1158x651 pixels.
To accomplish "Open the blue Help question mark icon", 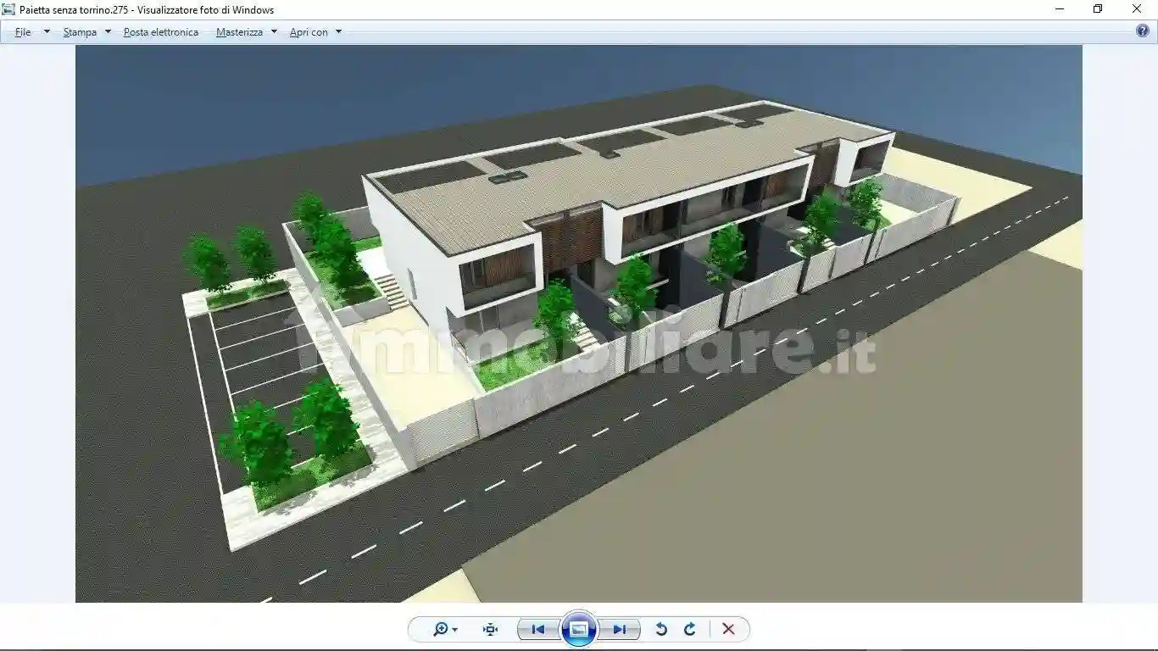I will coord(1142,31).
